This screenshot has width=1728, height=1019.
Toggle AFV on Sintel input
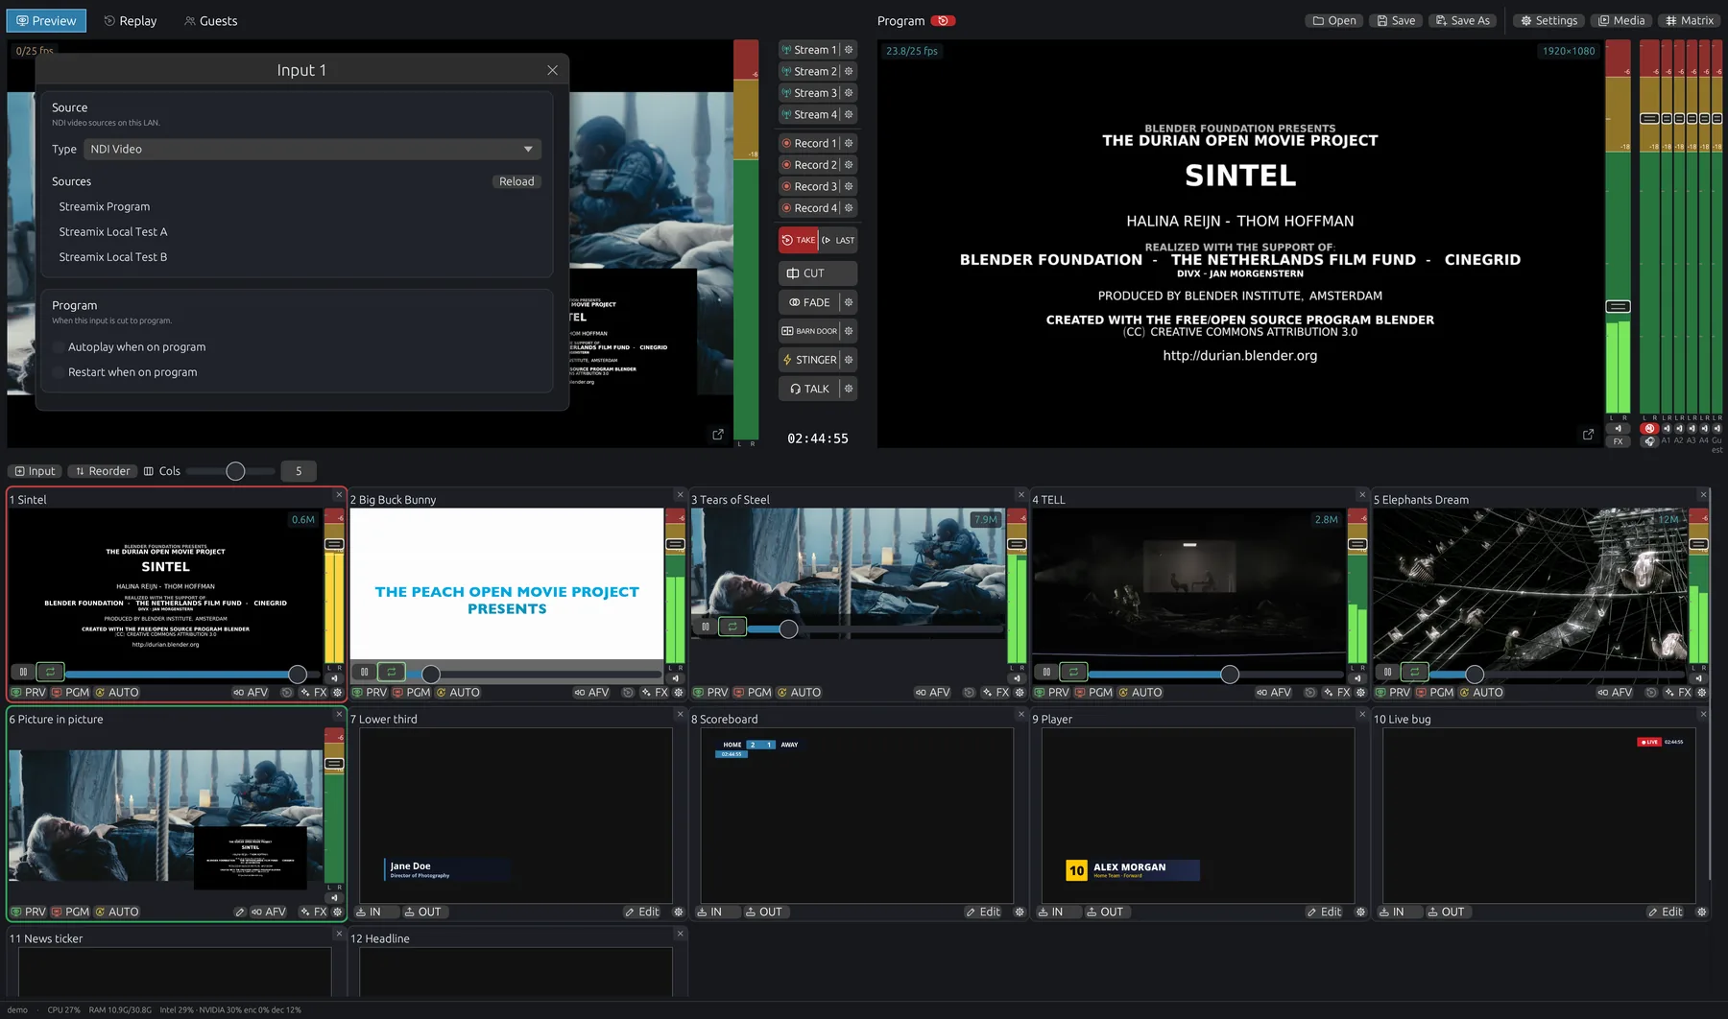[251, 693]
